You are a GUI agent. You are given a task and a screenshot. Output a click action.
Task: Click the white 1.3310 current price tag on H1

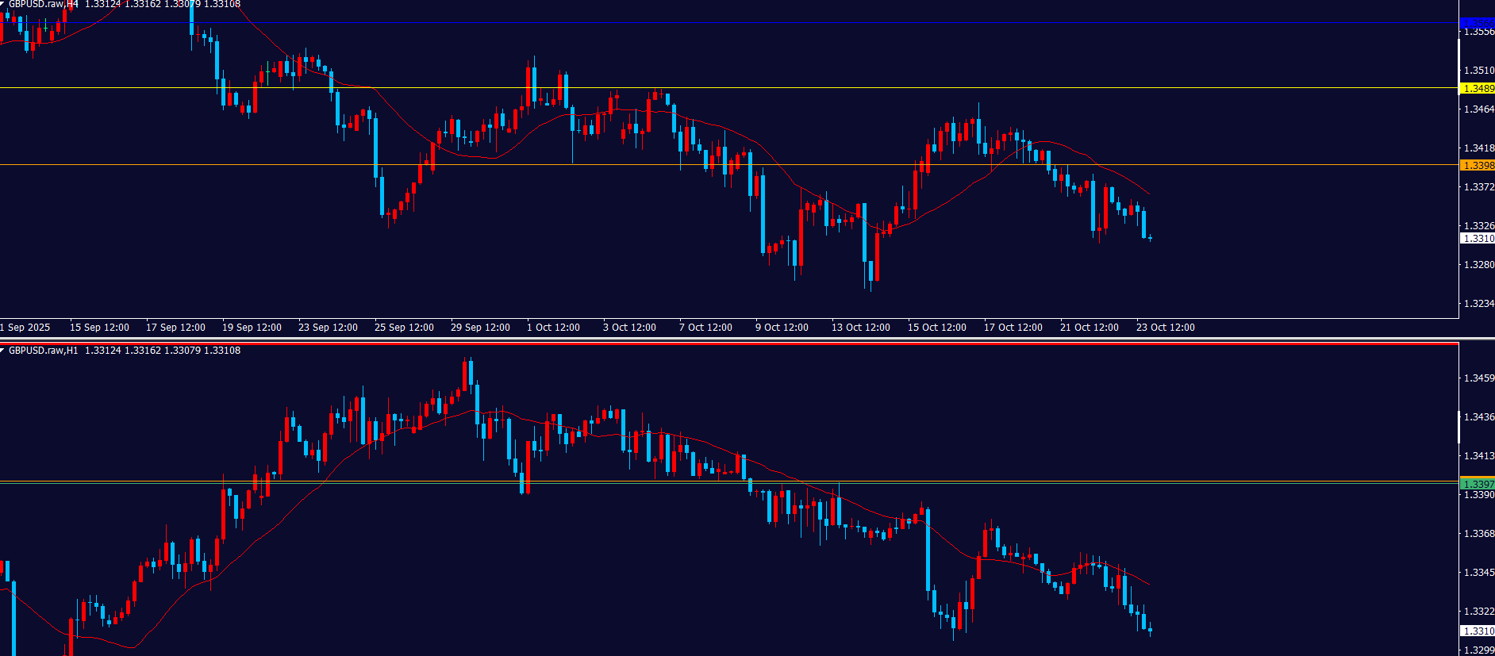point(1478,631)
